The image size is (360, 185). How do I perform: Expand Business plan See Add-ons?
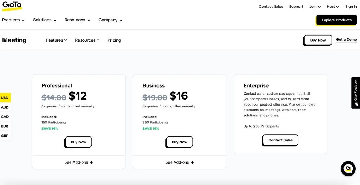click(x=179, y=162)
